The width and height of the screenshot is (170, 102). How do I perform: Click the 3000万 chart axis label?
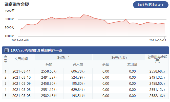[x=9, y=19]
